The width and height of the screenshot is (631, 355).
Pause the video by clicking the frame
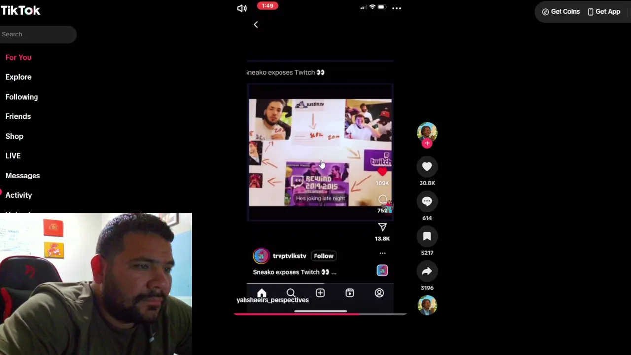320,152
